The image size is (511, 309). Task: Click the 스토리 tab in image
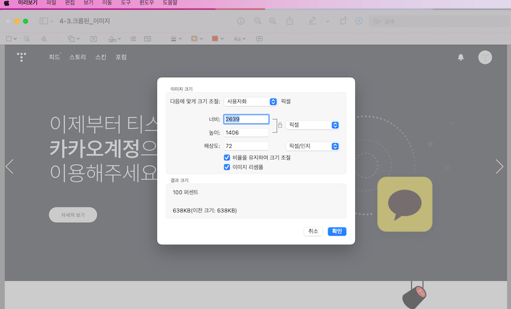tap(77, 57)
